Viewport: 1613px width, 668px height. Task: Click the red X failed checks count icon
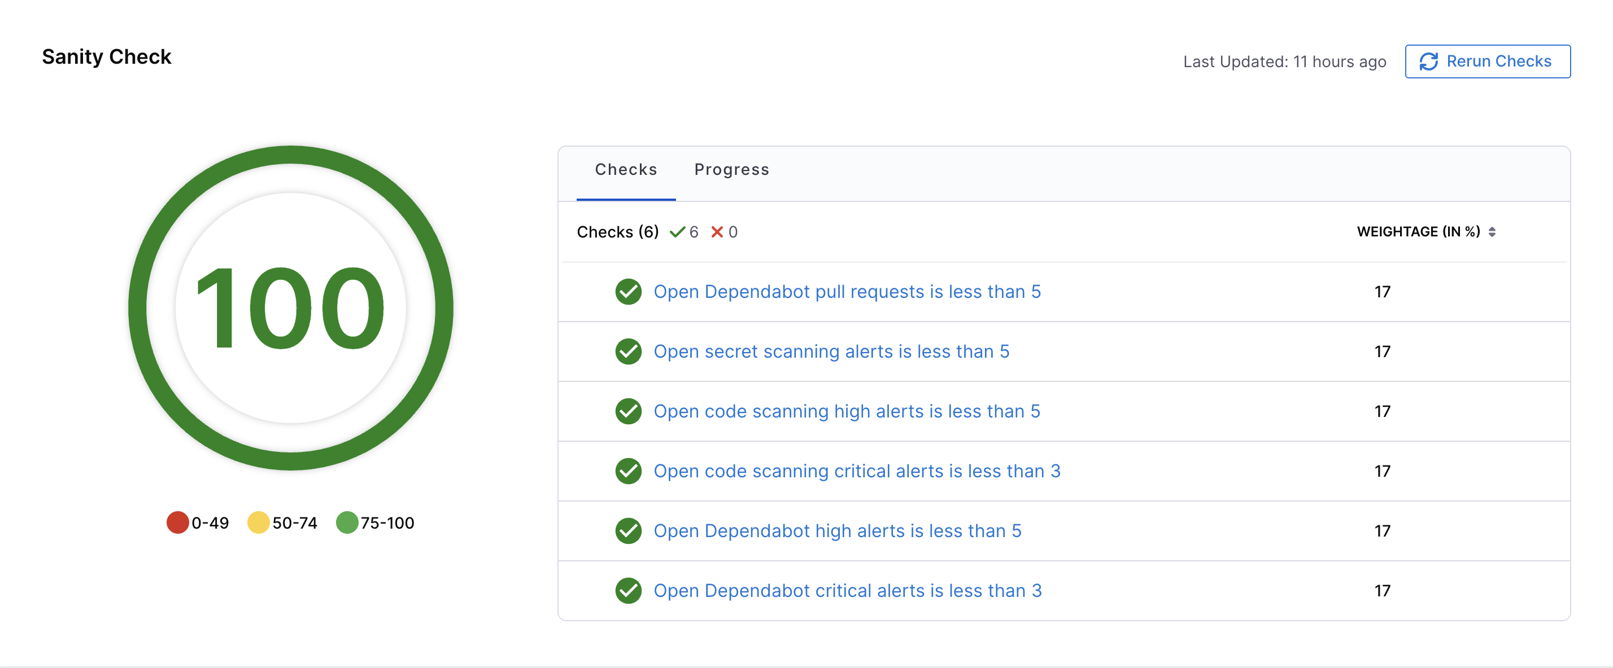click(x=717, y=232)
